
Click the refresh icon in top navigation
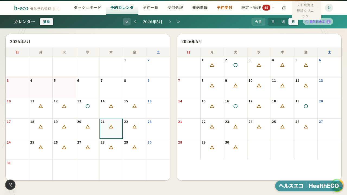(284, 8)
